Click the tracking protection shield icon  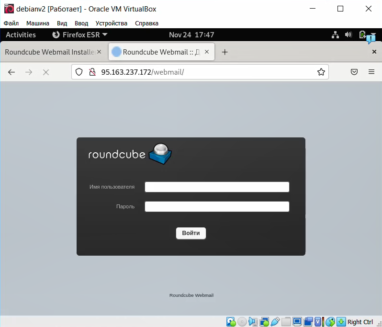[80, 72]
